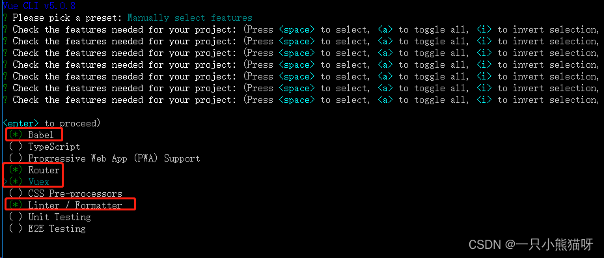Click the first <space> key hint
Image resolution: width=604 pixels, height=258 pixels.
[297, 29]
